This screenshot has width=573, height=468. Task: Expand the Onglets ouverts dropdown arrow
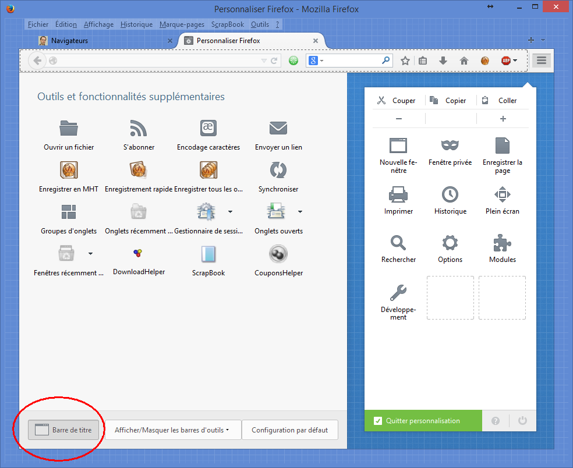click(x=300, y=211)
